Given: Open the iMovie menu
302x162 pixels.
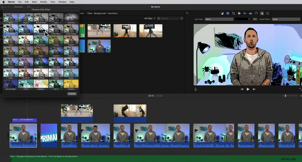Looking at the screenshot, I should pos(11,2).
